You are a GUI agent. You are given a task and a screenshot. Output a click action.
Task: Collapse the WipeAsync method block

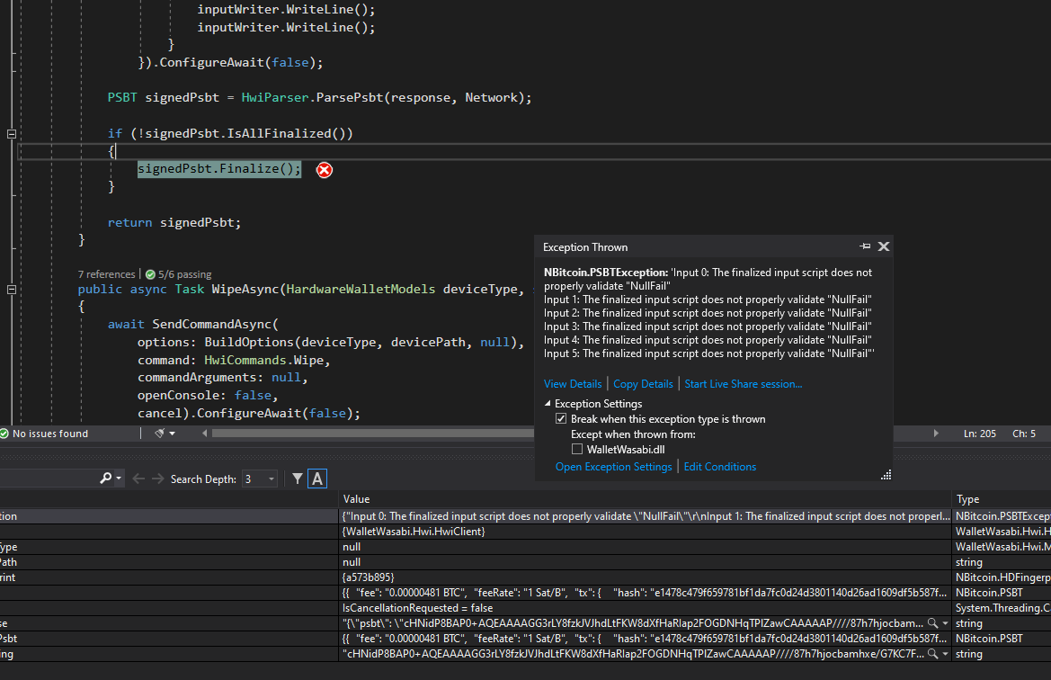pyautogui.click(x=12, y=290)
